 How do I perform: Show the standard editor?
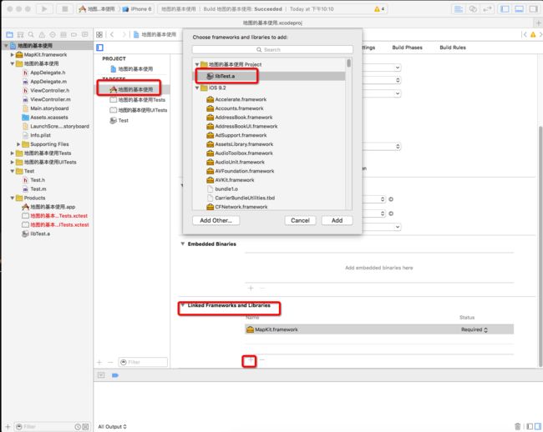click(458, 9)
